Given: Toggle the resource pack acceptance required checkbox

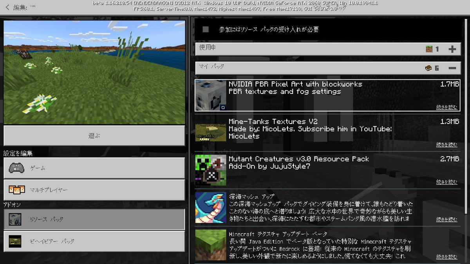Looking at the screenshot, I should [206, 29].
